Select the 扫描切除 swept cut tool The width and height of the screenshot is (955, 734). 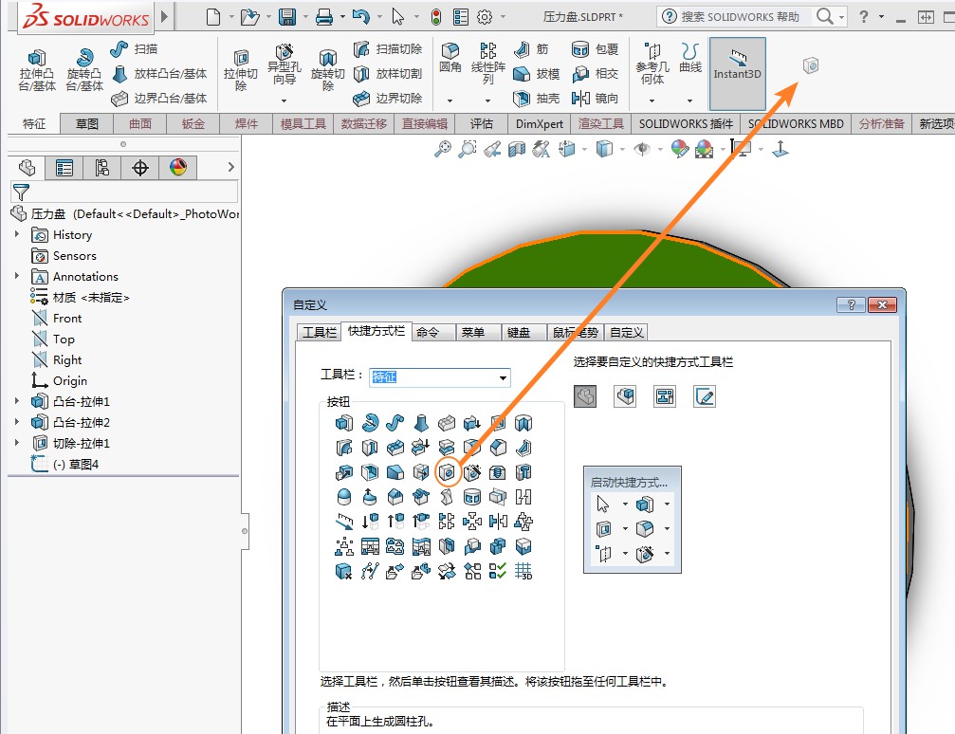tap(387, 48)
